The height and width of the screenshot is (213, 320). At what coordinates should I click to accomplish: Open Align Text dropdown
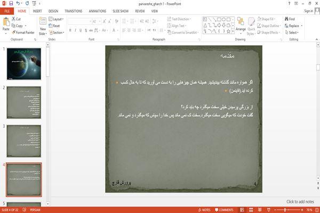point(177,26)
